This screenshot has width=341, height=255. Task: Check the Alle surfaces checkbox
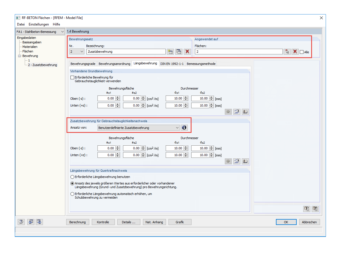point(302,52)
